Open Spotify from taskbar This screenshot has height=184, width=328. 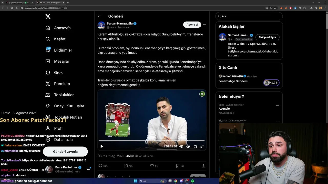coord(192,181)
